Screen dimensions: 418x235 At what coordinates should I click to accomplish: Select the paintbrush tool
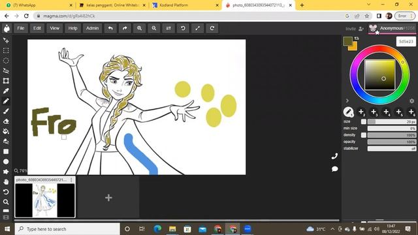point(6,111)
